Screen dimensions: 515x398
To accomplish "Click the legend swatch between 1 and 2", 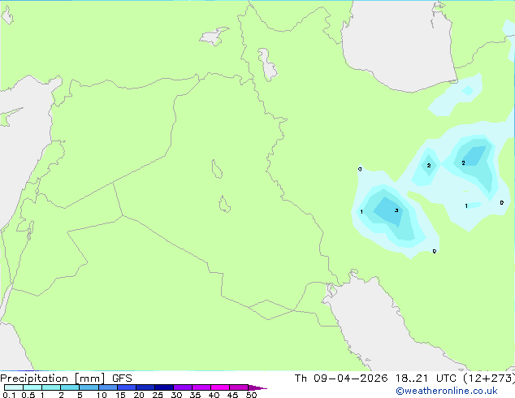I will point(51,387).
